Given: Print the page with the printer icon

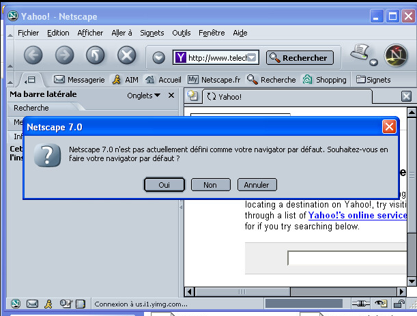Looking at the screenshot, I should [360, 52].
